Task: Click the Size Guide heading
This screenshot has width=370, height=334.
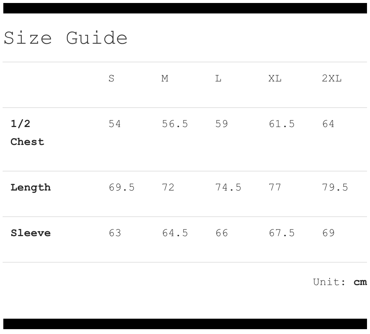Action: [66, 38]
